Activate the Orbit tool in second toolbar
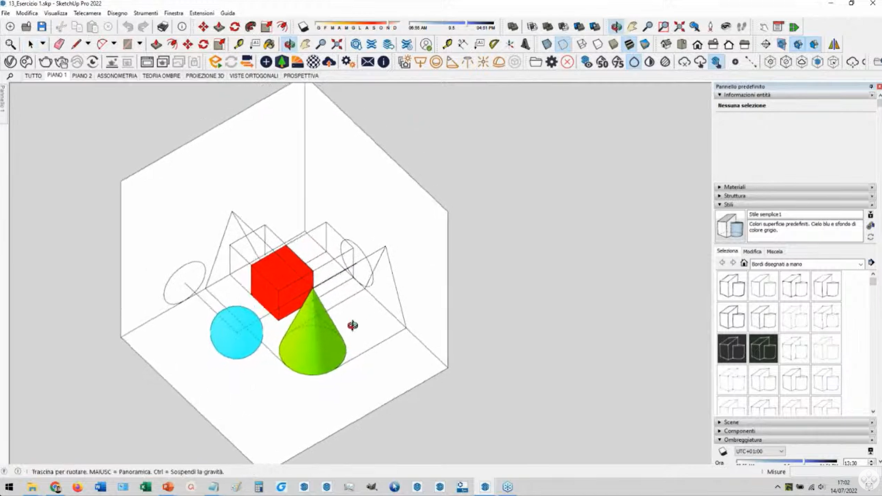This screenshot has width=882, height=496. [289, 44]
